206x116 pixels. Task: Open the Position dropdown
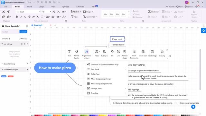(154, 12)
